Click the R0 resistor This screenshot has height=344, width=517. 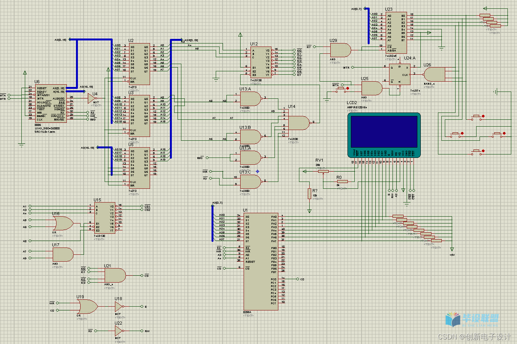tap(342, 182)
